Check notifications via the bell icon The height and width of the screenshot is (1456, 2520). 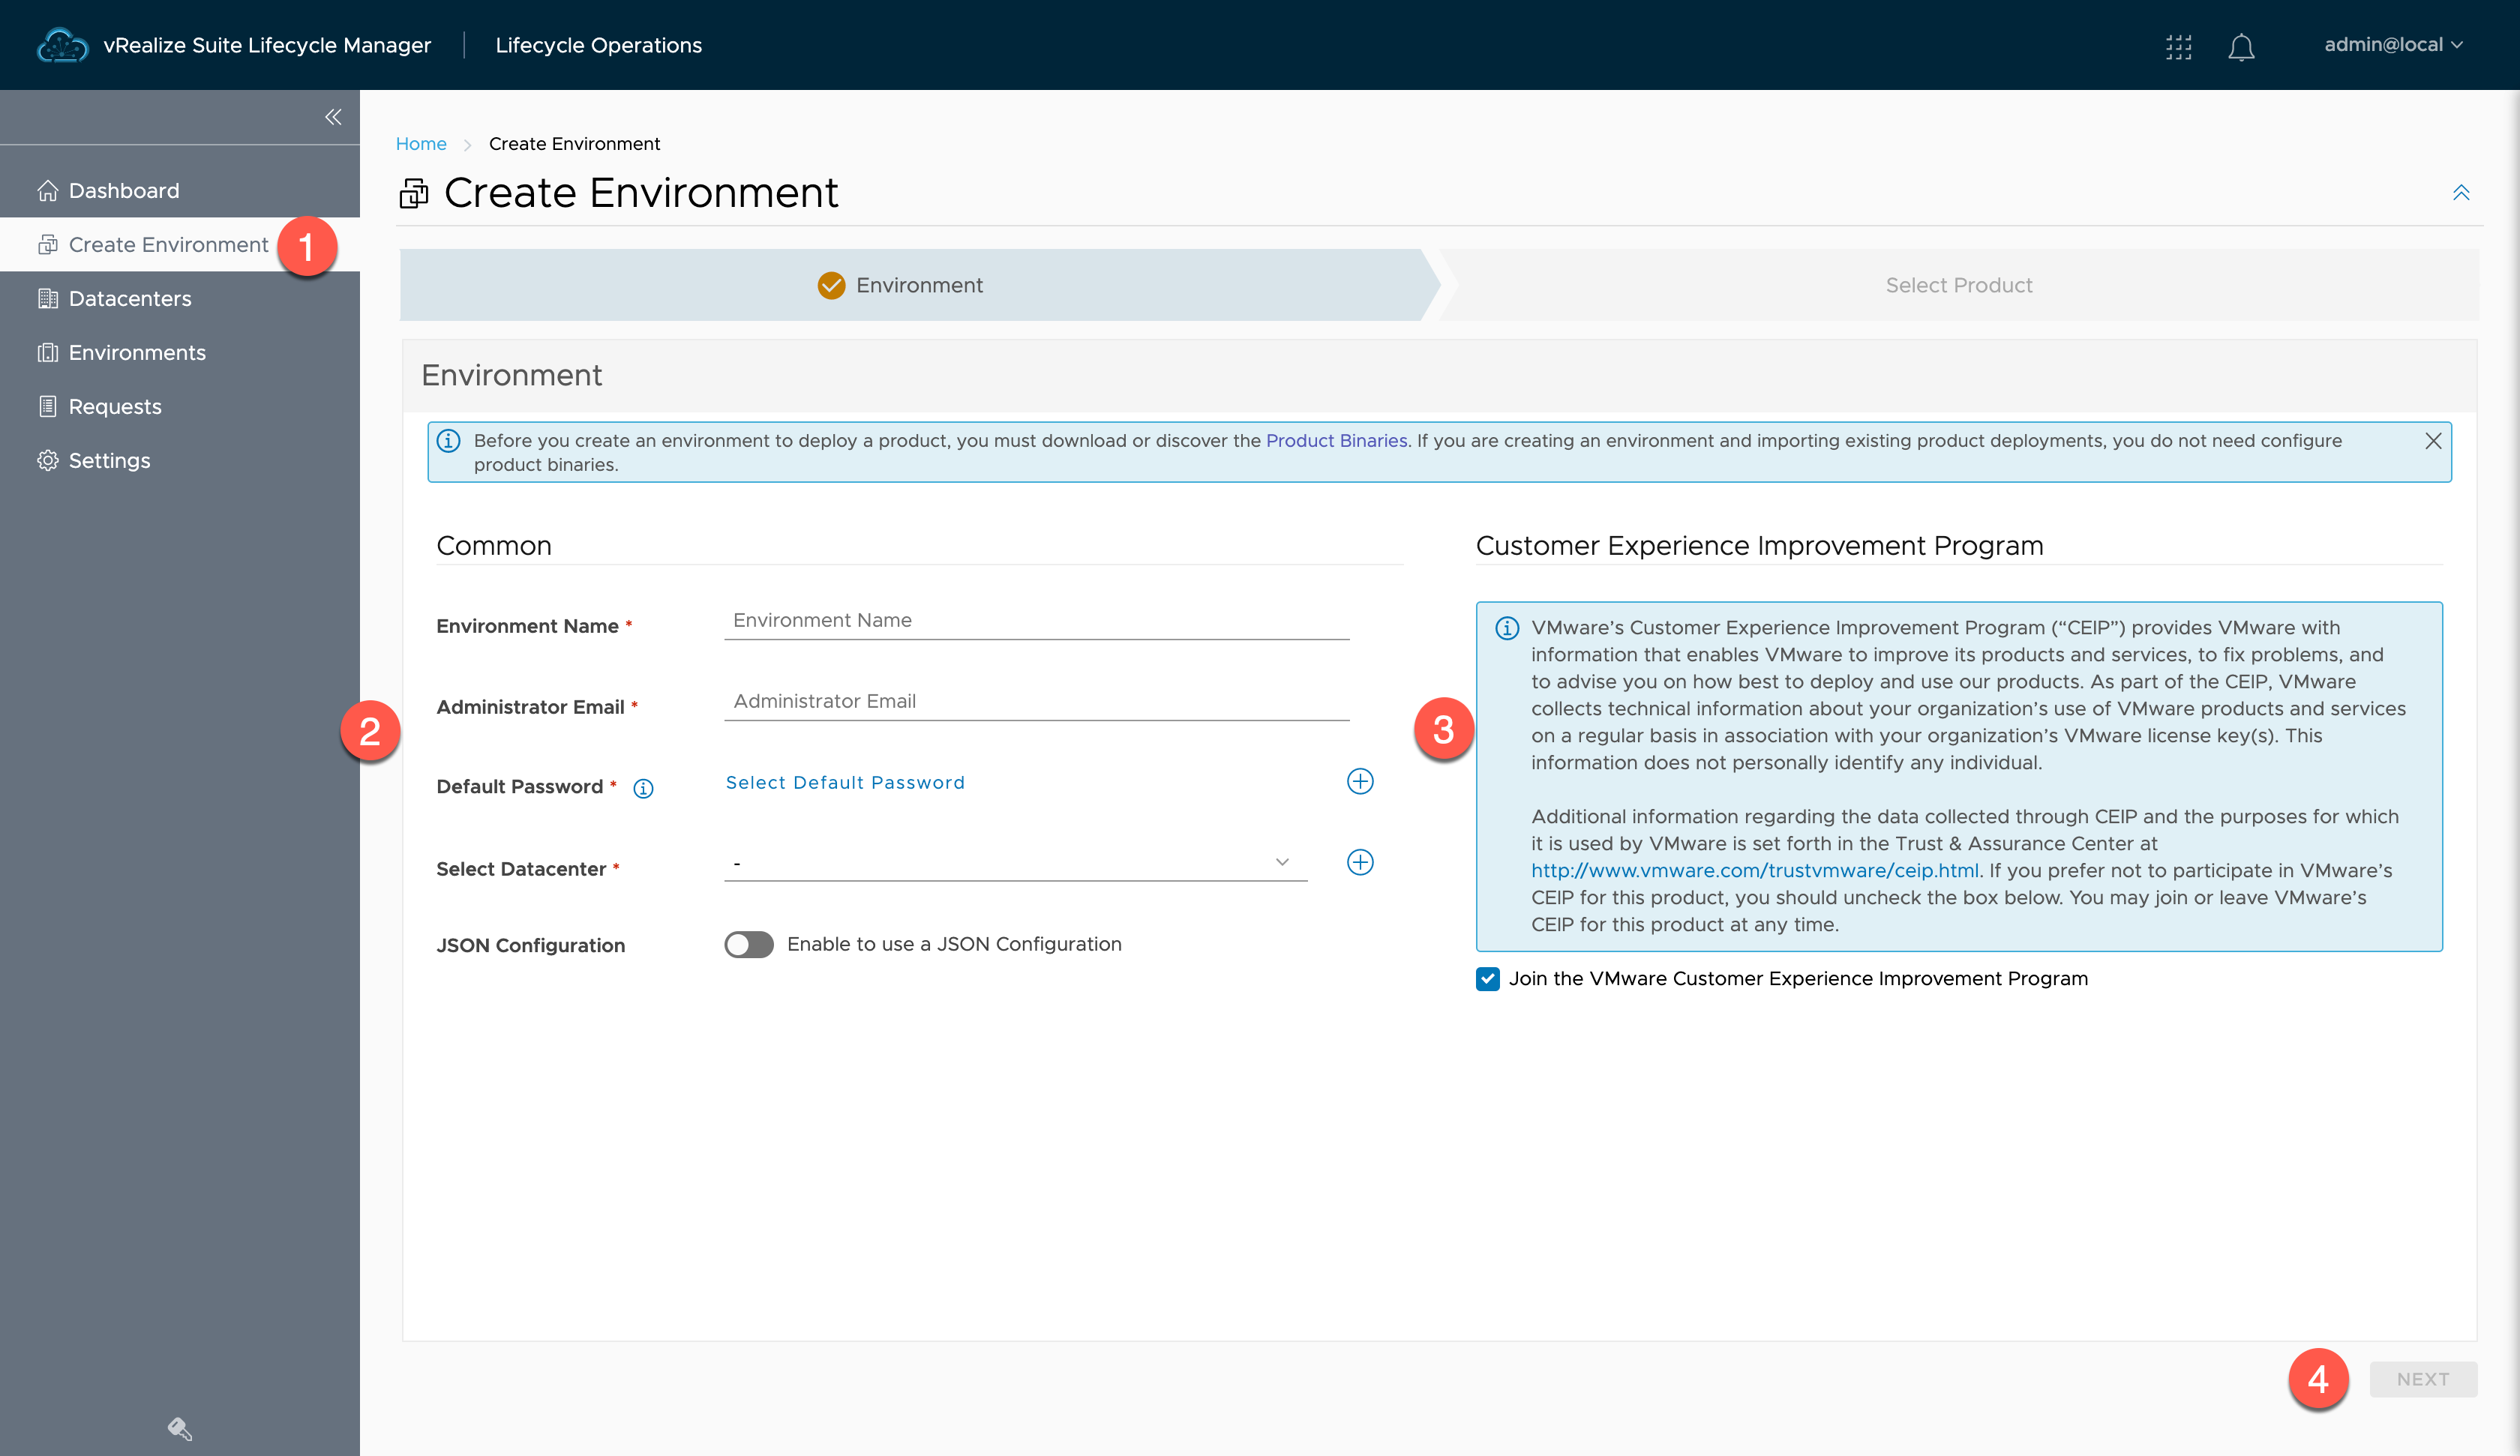2241,46
